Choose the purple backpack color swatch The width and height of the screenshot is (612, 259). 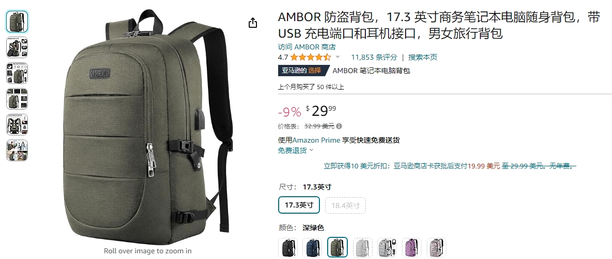[412, 248]
